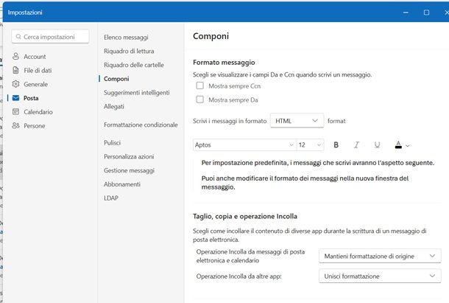Click the search magnifier icon in settings

[18, 37]
